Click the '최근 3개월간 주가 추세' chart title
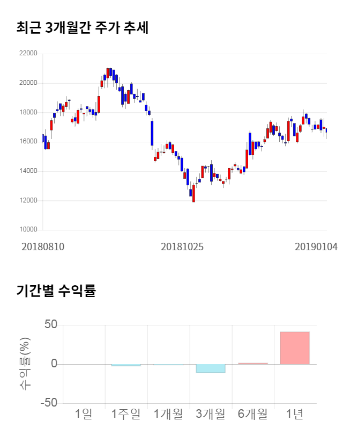343x435 pixels. 83,28
